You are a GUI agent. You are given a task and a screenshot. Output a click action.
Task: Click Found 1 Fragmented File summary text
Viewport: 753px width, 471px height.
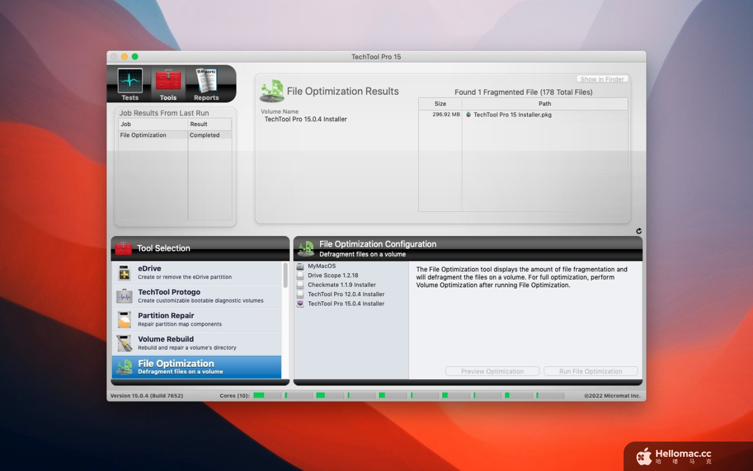[x=524, y=92]
